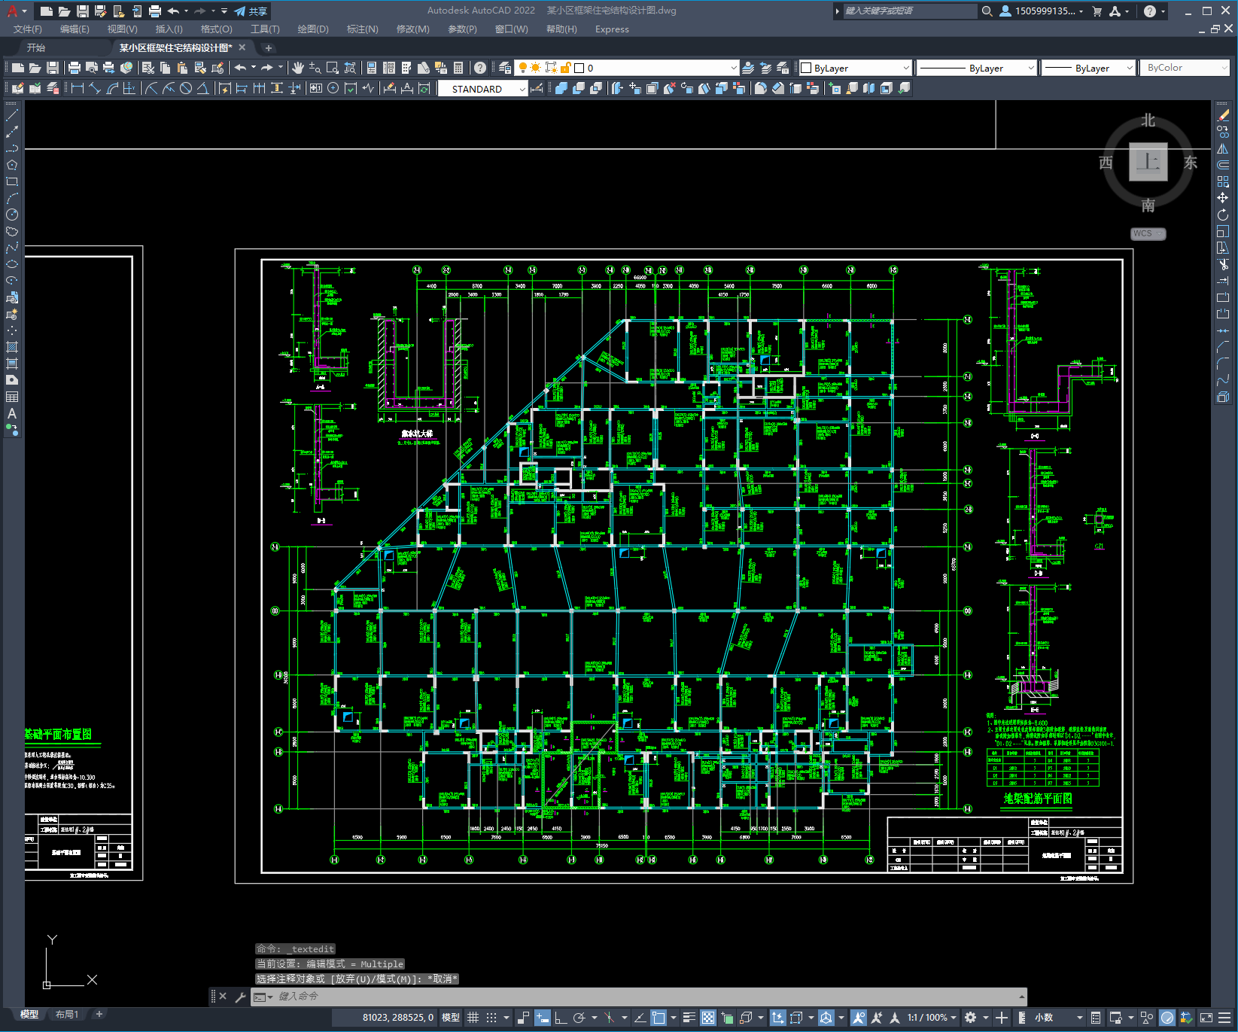The width and height of the screenshot is (1238, 1032).
Task: Select the Hatch draw tool
Action: tap(12, 347)
